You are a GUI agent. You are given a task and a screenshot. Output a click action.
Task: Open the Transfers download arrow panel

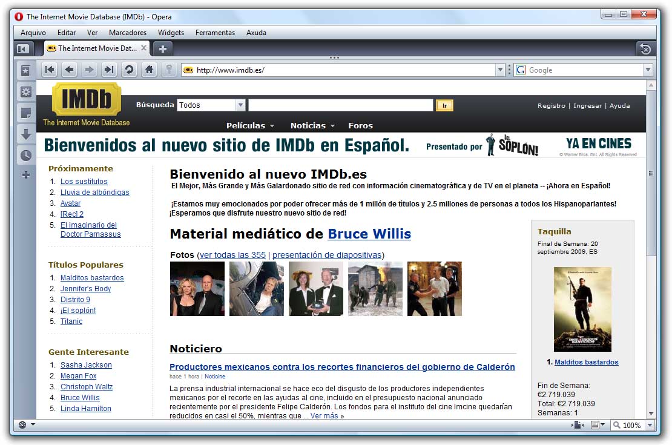[25, 134]
